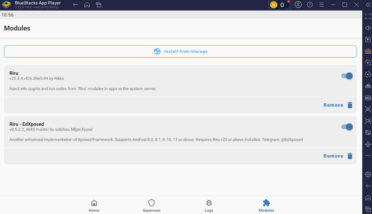Turn off the Riru - EdXposed module switch
Image resolution: width=372 pixels, height=214 pixels.
click(x=347, y=127)
